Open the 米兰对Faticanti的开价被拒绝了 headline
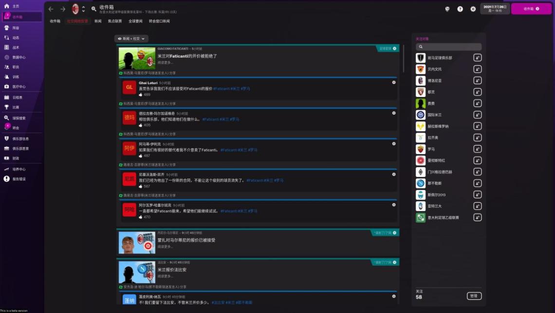Viewport: 555px width, 313px height. 187,56
